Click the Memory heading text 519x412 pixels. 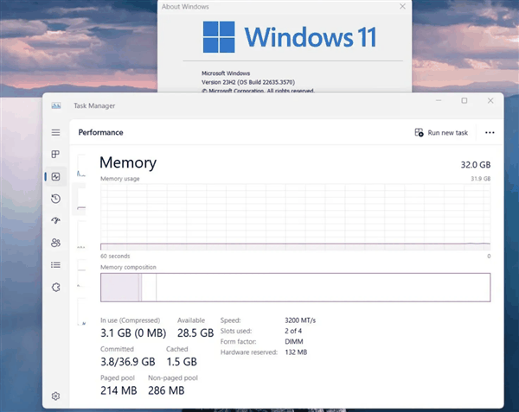pyautogui.click(x=128, y=163)
